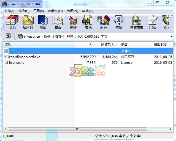The width and height of the screenshot is (176, 141).
Task: Click the date 2011-08-25
Action: pyautogui.click(x=163, y=57)
